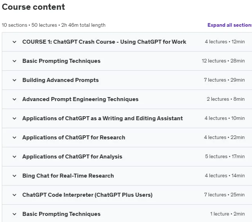Image resolution: width=252 pixels, height=222 pixels.
Task: Select Advanced Prompt Engineering Techniques title
Action: pos(80,99)
